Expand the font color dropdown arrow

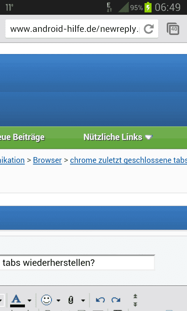(x=29, y=301)
